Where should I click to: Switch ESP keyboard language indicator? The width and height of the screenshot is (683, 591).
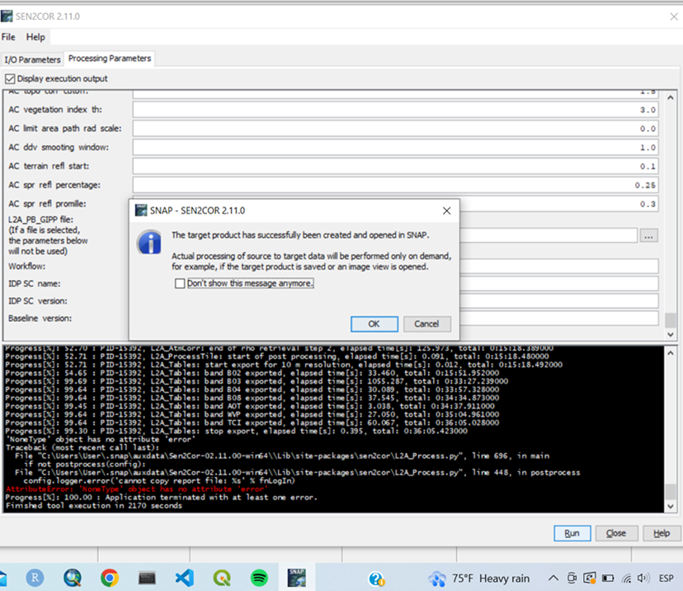pyautogui.click(x=666, y=579)
